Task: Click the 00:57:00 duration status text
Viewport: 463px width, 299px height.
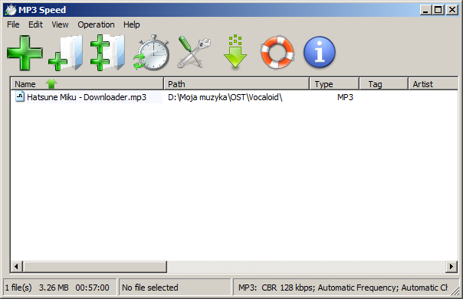Action: 92,288
